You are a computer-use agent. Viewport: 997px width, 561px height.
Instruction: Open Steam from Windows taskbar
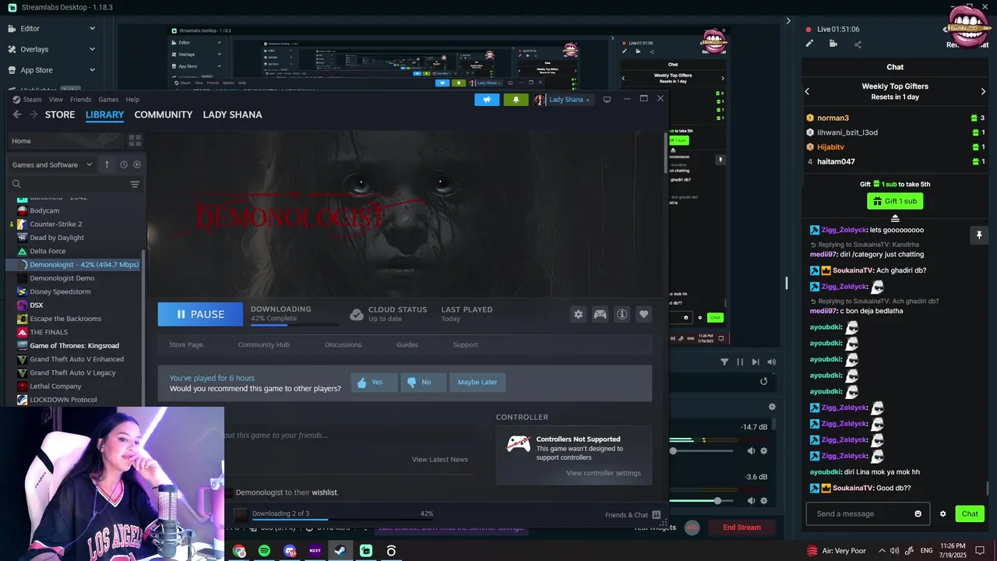click(340, 551)
